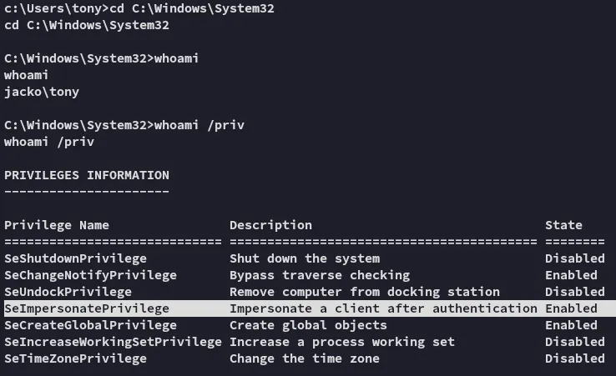Click the SeTimeZonePrivilege entry
Image resolution: width=616 pixels, height=376 pixels.
75,358
